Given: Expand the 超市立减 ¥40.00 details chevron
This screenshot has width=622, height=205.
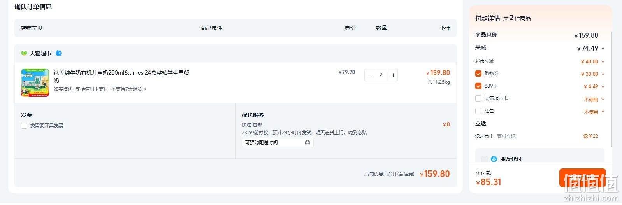Looking at the screenshot, I should (x=603, y=61).
